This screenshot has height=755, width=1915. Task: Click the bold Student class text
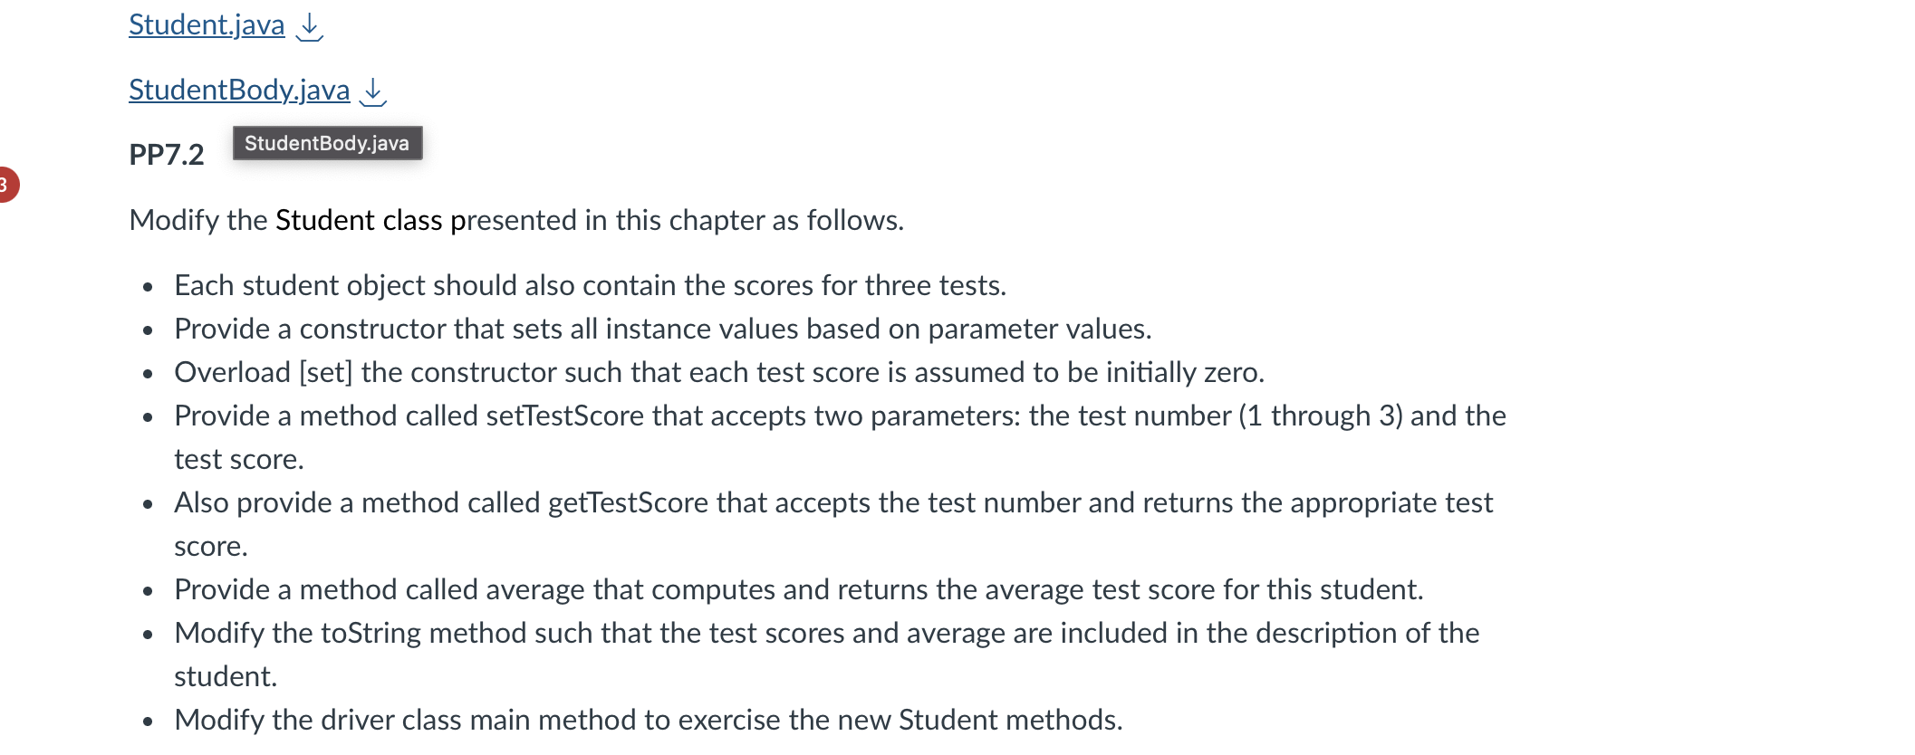(x=359, y=219)
